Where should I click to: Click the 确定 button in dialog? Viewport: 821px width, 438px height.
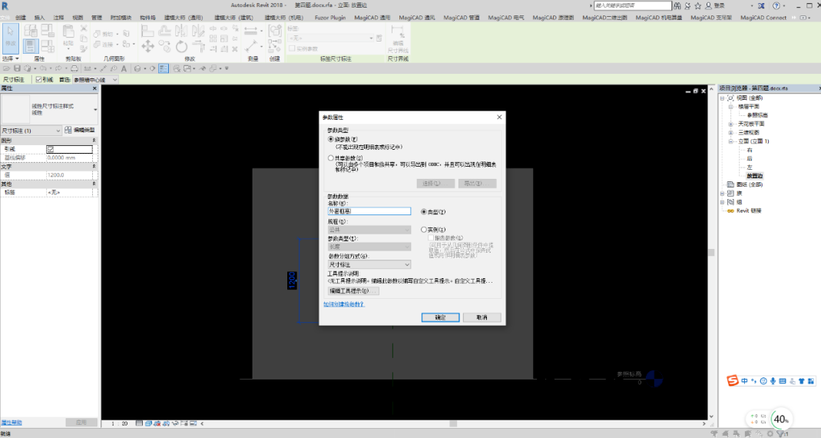(x=440, y=317)
